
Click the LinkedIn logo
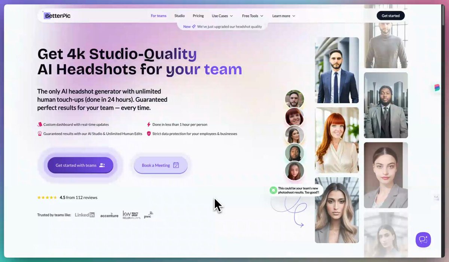click(85, 215)
